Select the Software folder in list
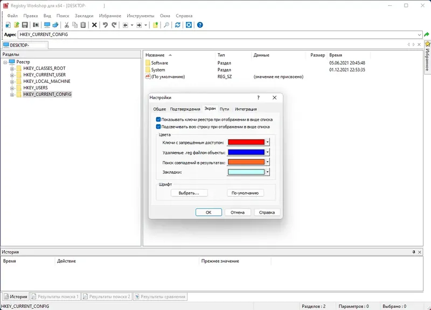Image resolution: width=431 pixels, height=310 pixels. [157, 63]
